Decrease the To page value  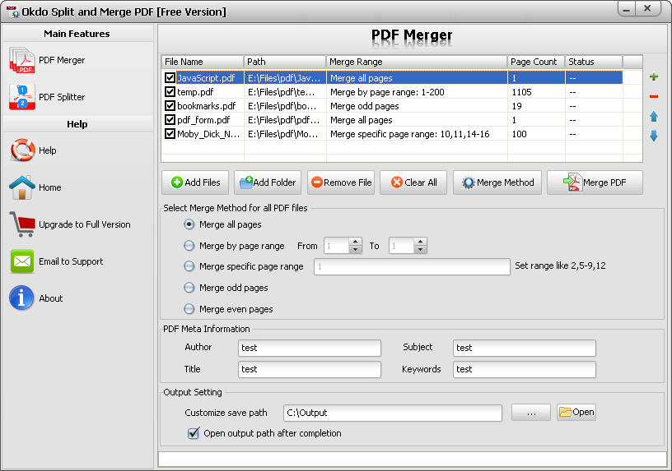click(x=421, y=249)
